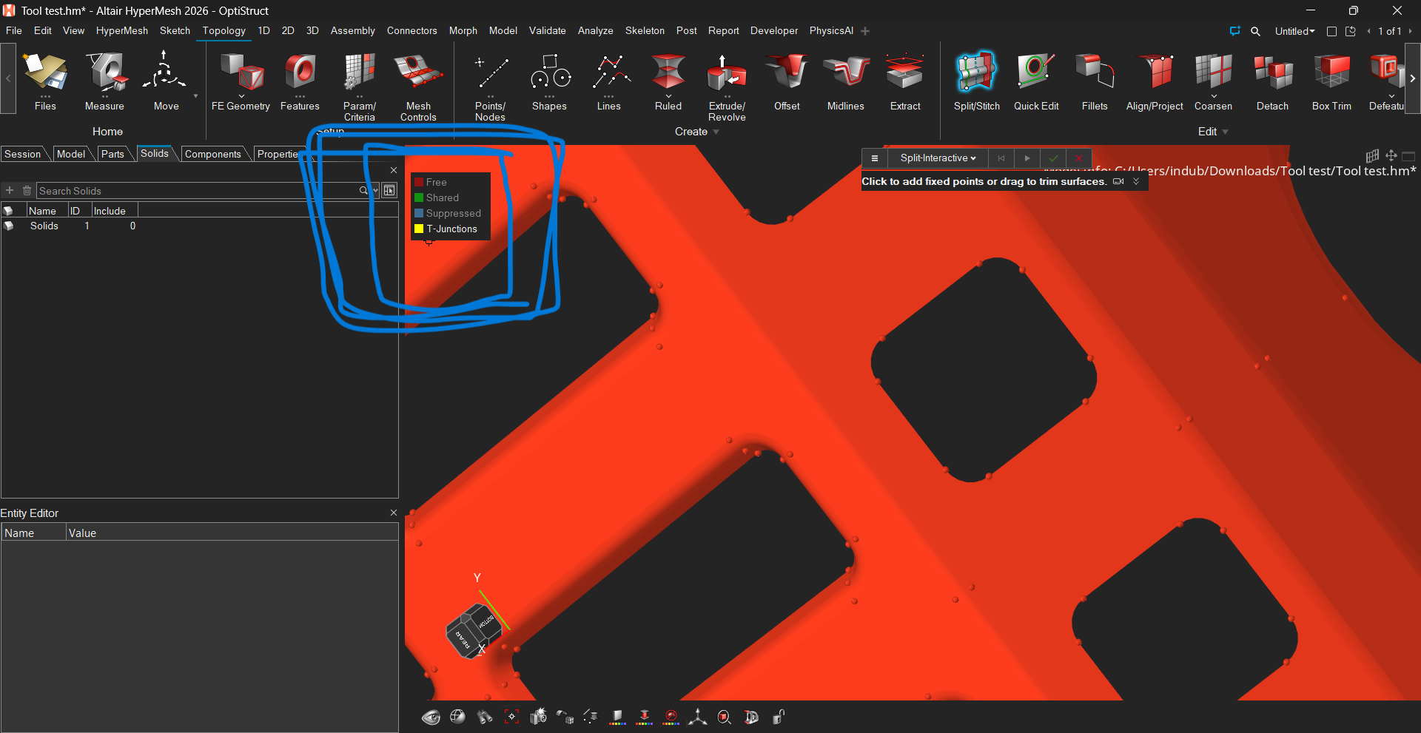Select the Points/Nodes tool

click(490, 87)
